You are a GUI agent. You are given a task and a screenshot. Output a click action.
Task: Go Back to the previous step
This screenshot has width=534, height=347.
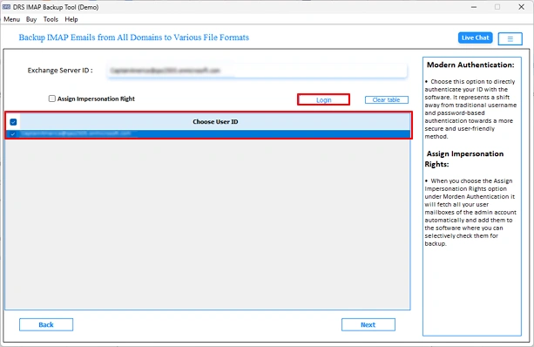click(x=46, y=325)
